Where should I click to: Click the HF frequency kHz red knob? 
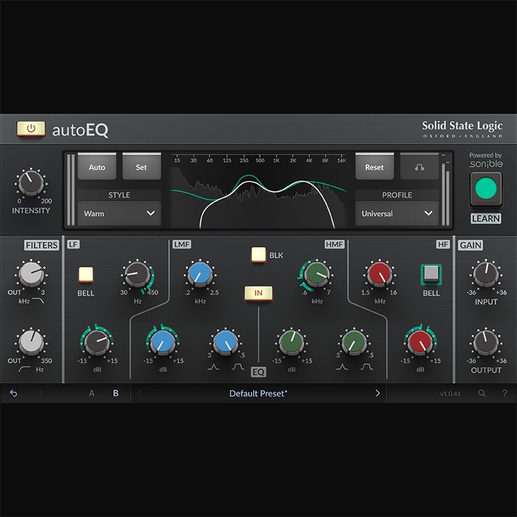379,274
